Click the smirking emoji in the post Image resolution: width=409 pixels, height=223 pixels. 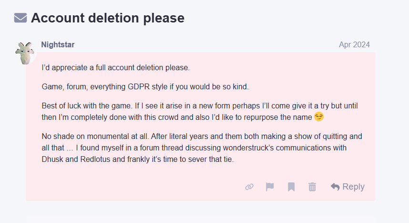(319, 117)
